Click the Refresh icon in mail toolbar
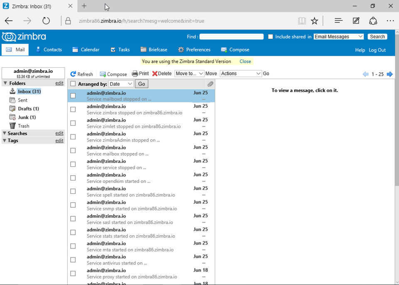 pos(73,74)
